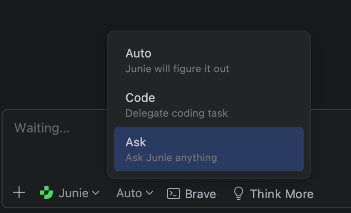The image size is (351, 213).
Task: Pick the highlighted Ask menu item
Action: coord(208,149)
